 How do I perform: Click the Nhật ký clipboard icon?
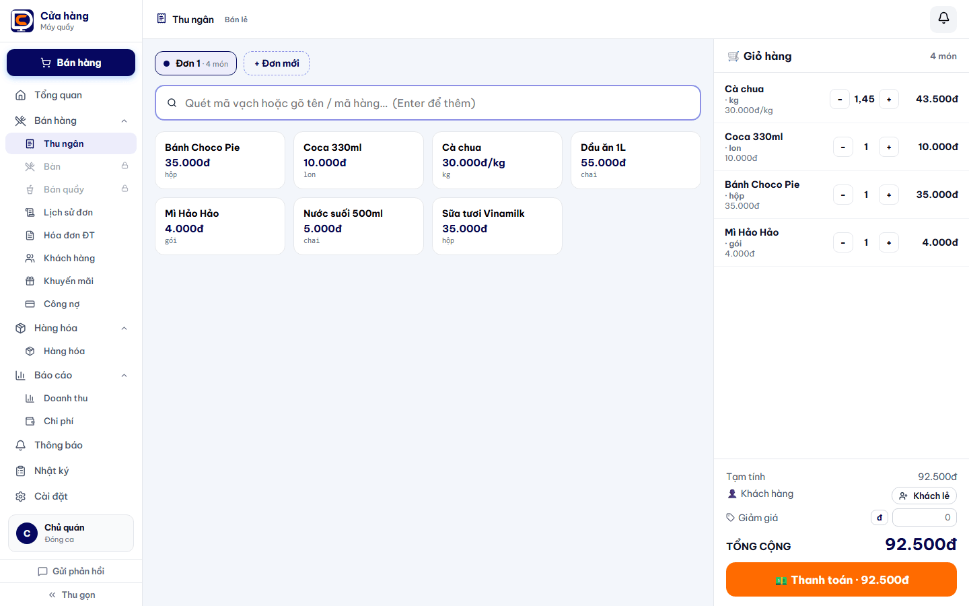pos(21,471)
